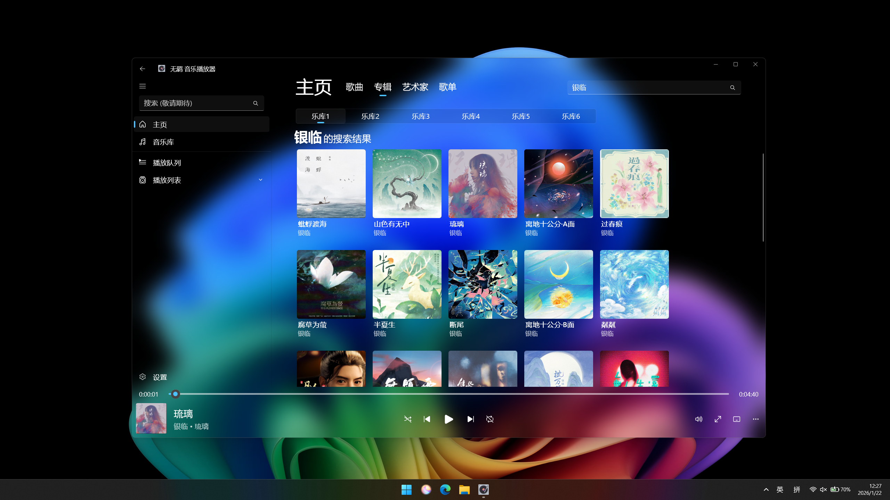Viewport: 890px width, 500px height.
Task: Go to the previous track
Action: click(427, 419)
